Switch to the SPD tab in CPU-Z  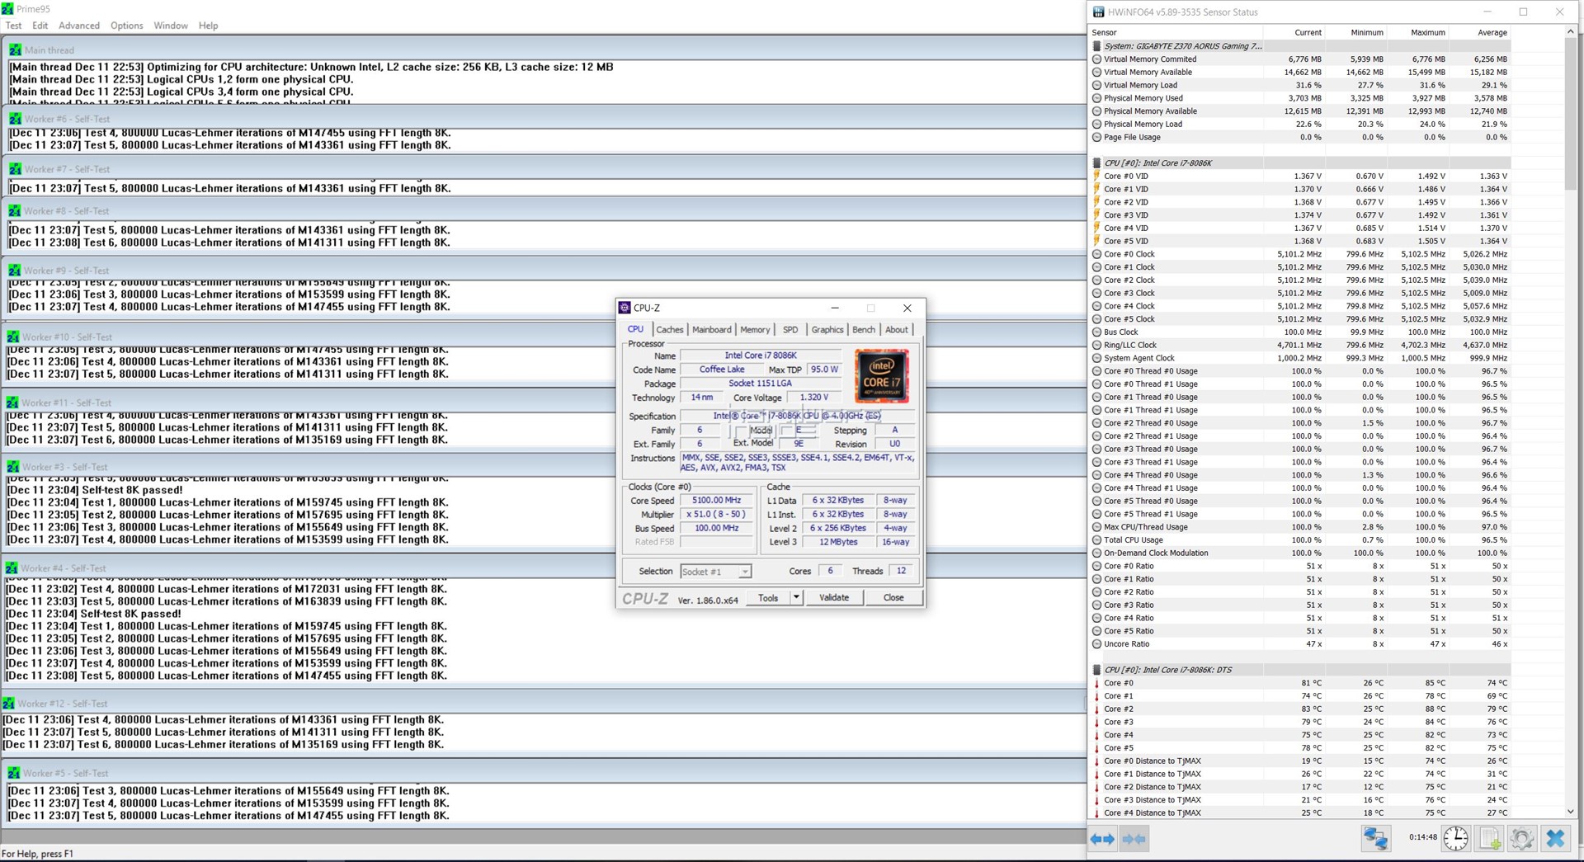(790, 330)
